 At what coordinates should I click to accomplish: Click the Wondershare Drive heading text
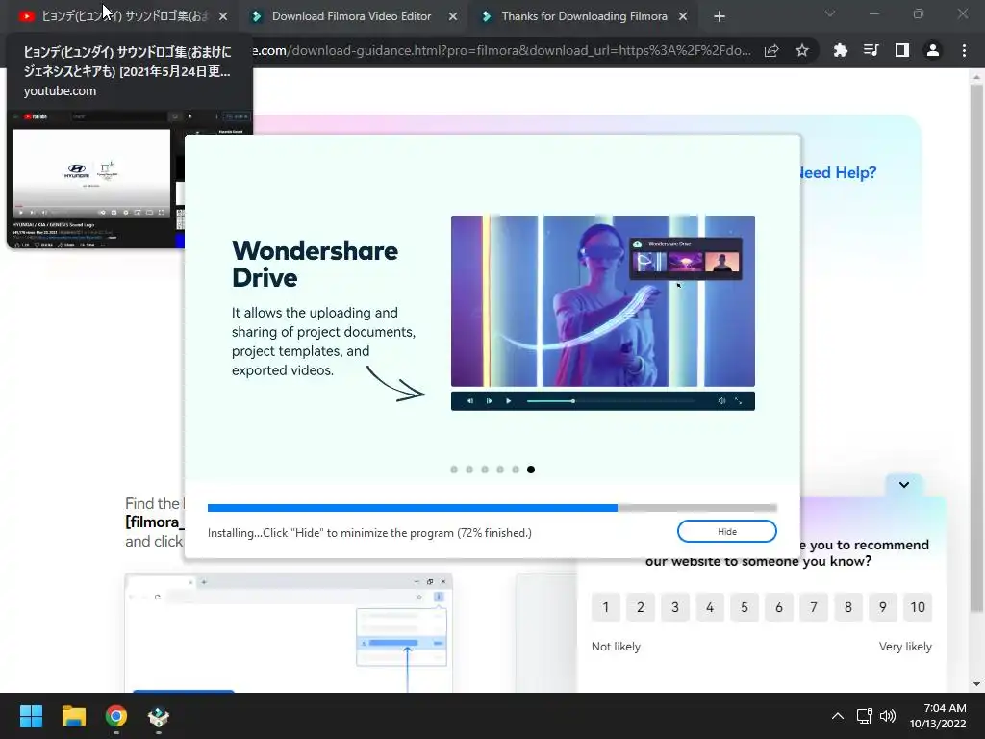click(315, 264)
